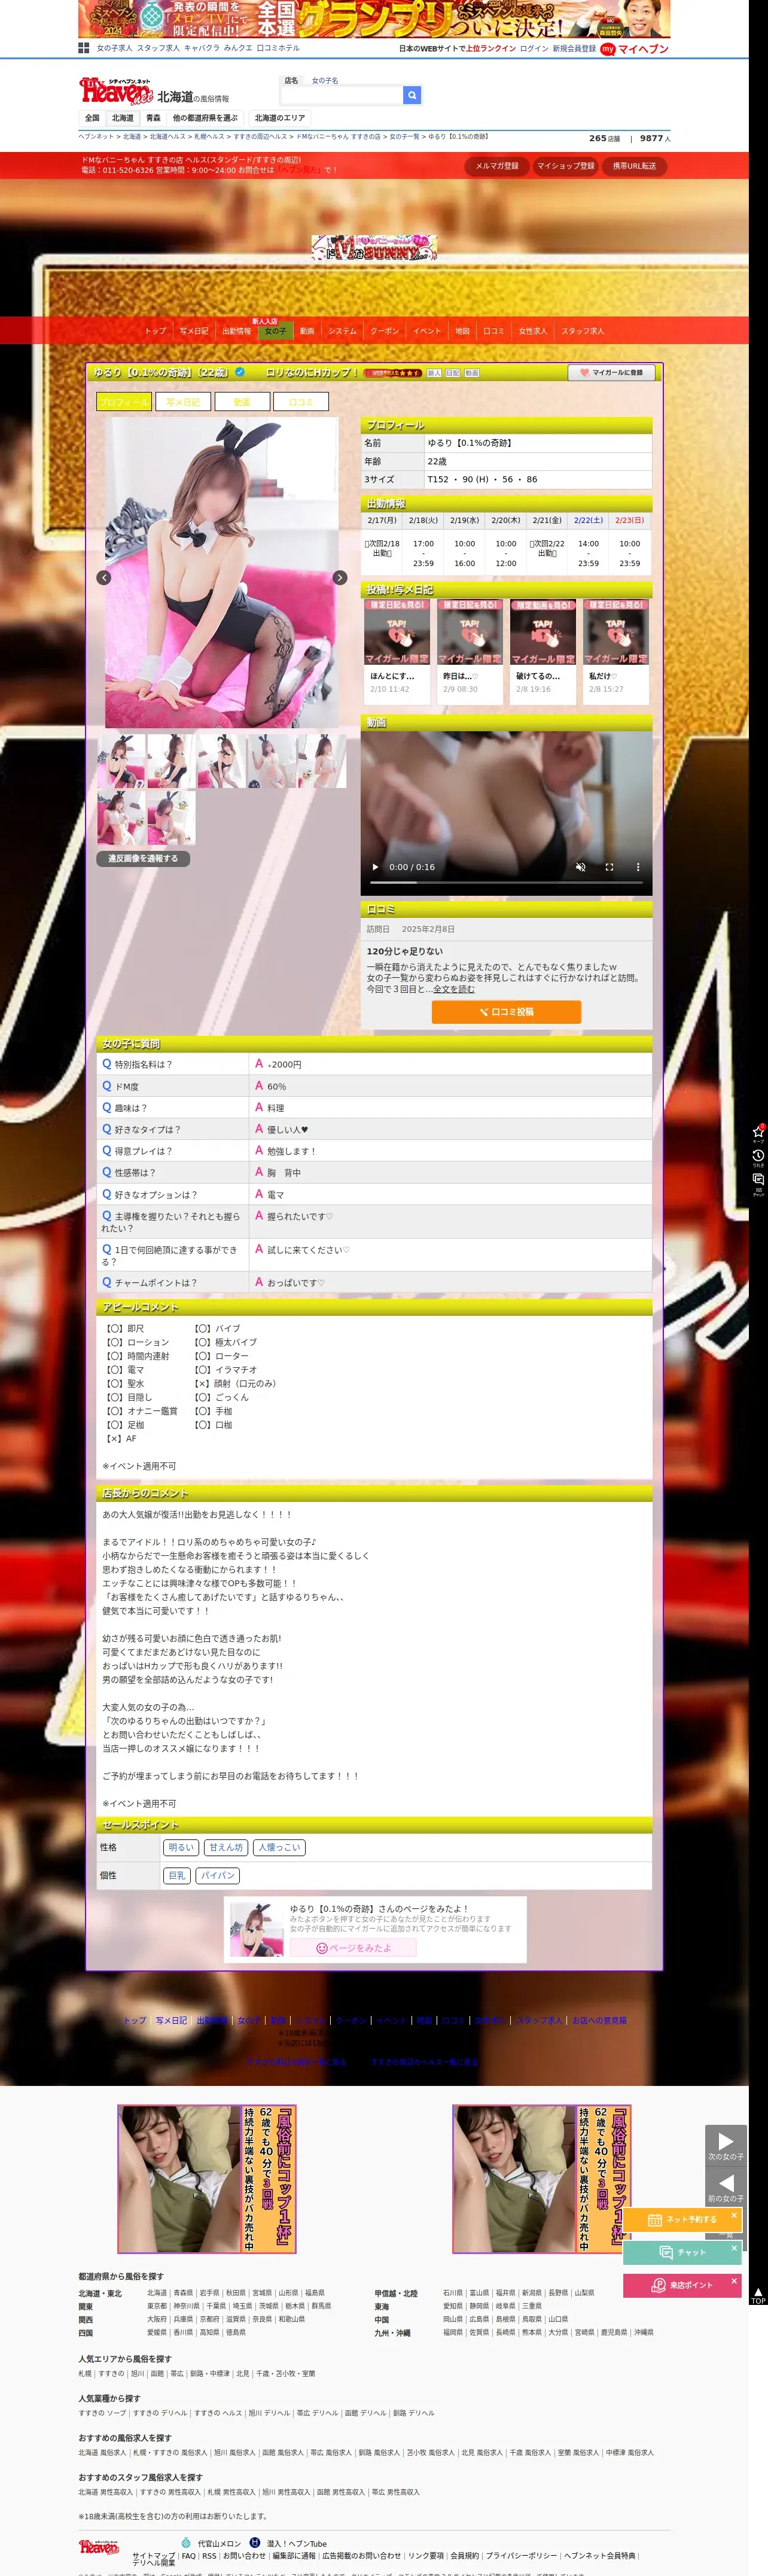Click the blue search magnifier button
The height and width of the screenshot is (2576, 768).
pyautogui.click(x=411, y=95)
